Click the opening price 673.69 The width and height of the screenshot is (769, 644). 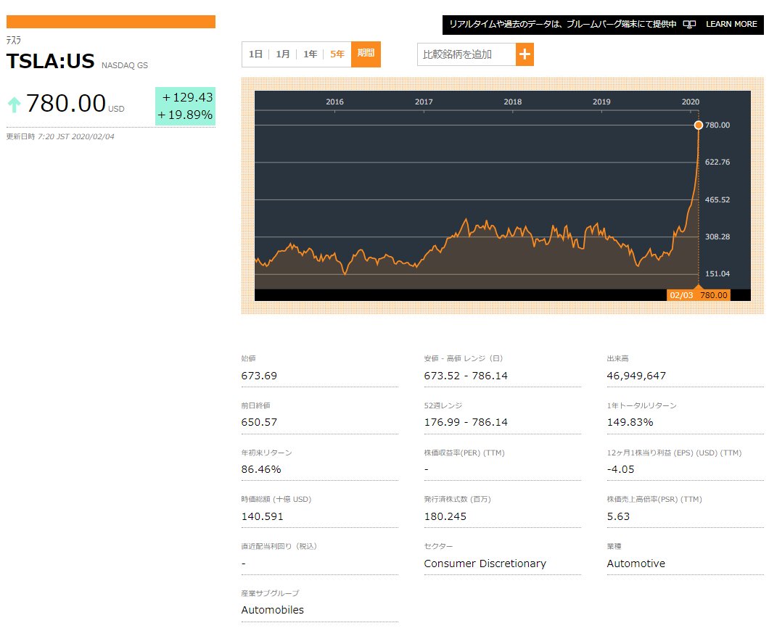click(x=259, y=376)
